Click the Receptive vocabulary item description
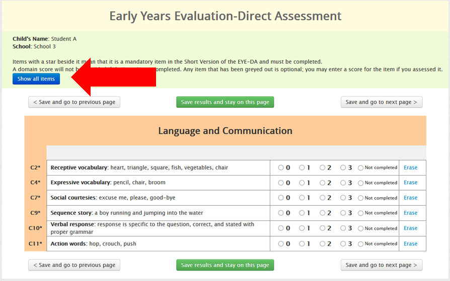The image size is (450, 281). [139, 168]
